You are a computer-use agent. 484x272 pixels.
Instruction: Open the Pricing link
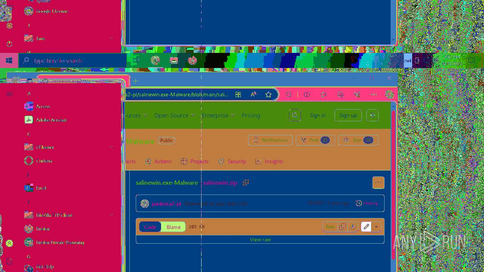tap(251, 116)
